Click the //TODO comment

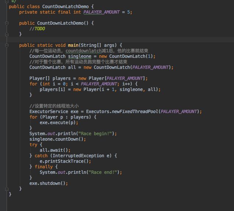[37, 29]
